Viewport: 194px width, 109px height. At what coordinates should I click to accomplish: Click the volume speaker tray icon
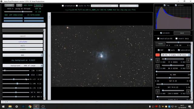[176, 107]
